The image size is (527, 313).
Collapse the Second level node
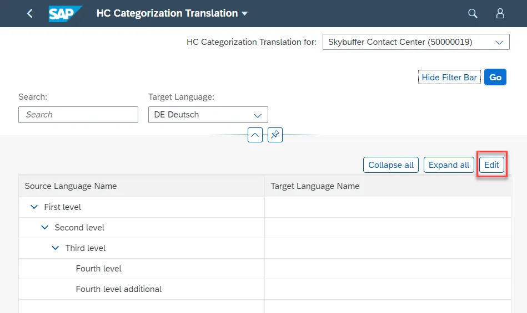tap(44, 228)
